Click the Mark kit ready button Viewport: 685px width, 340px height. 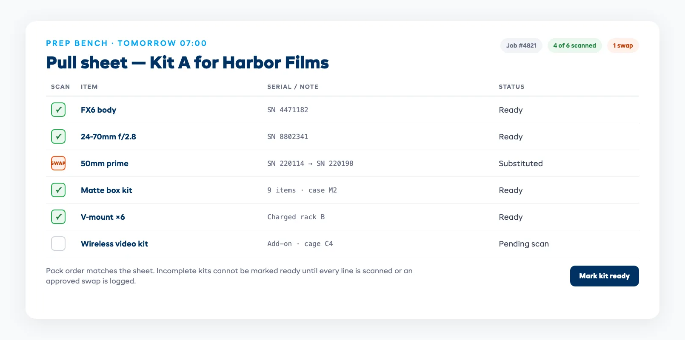coord(604,276)
